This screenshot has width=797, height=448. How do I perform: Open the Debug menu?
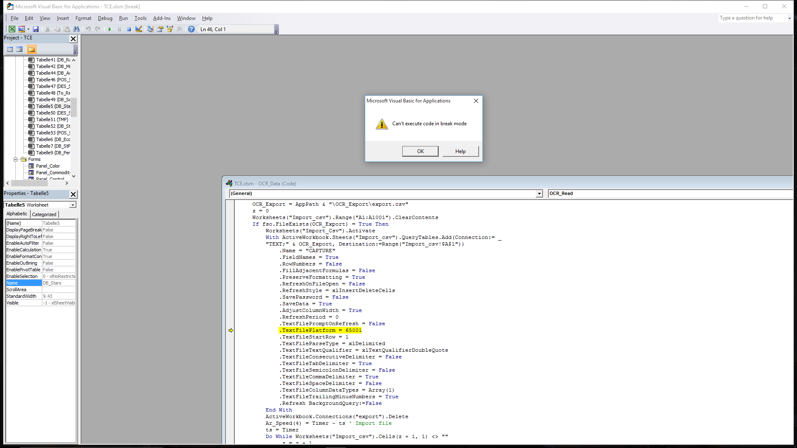click(105, 18)
